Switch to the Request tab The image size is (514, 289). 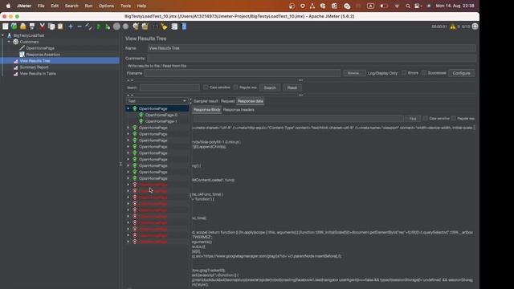tap(228, 101)
